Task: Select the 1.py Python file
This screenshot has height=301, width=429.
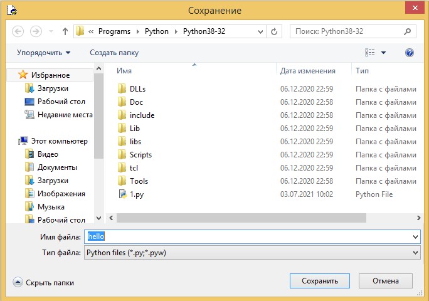Action: click(136, 194)
